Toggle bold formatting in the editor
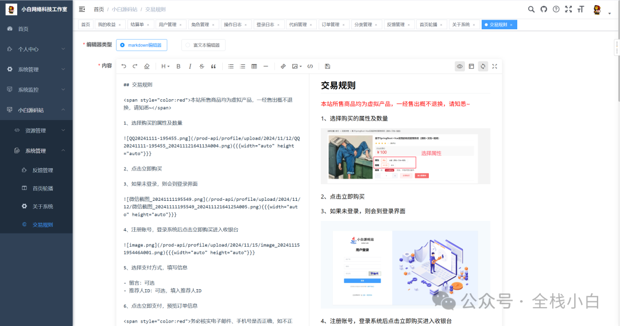 point(179,67)
